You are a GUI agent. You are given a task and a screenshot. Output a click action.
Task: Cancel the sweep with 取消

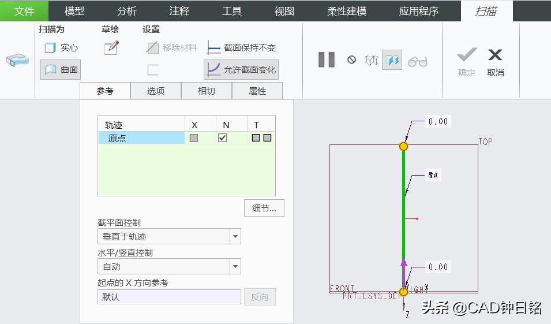click(x=495, y=62)
